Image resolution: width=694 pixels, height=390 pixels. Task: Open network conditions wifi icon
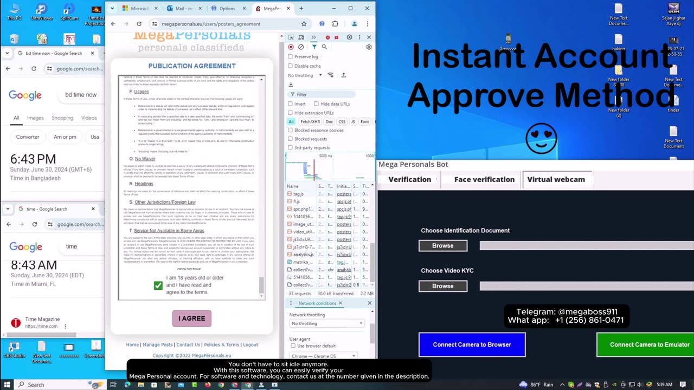click(331, 75)
